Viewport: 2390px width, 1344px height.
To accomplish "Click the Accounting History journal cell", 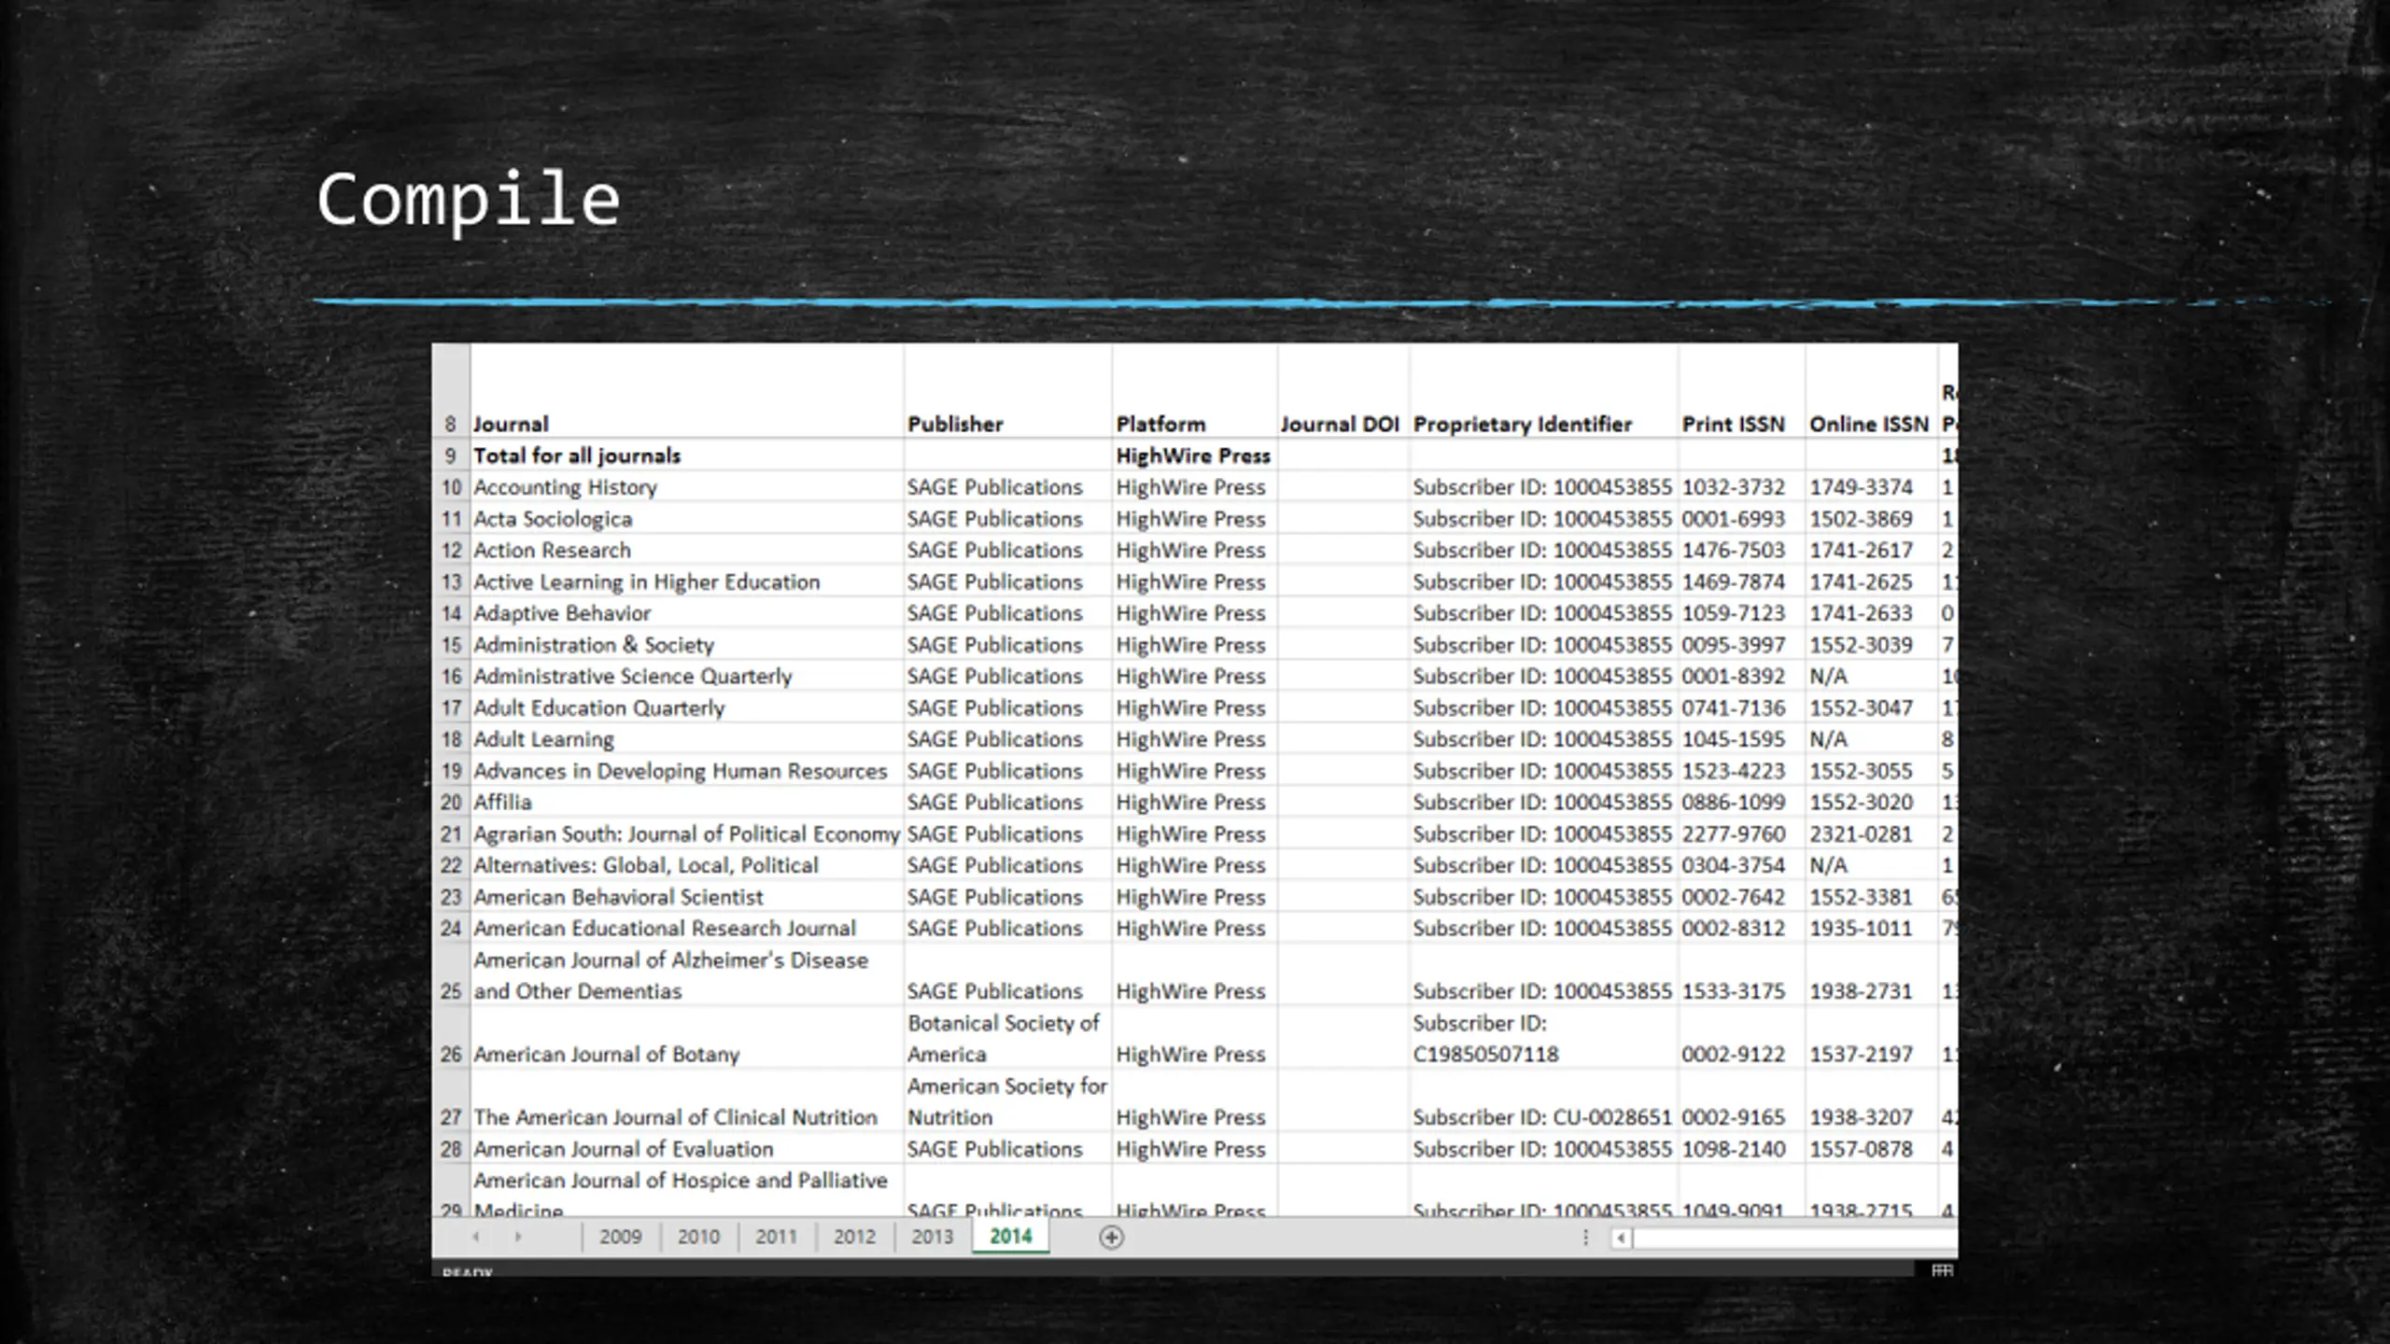I will pos(686,487).
